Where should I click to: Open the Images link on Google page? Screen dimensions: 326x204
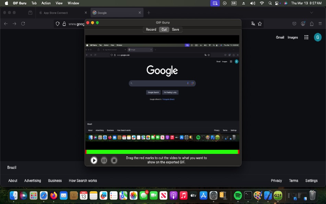click(x=293, y=37)
